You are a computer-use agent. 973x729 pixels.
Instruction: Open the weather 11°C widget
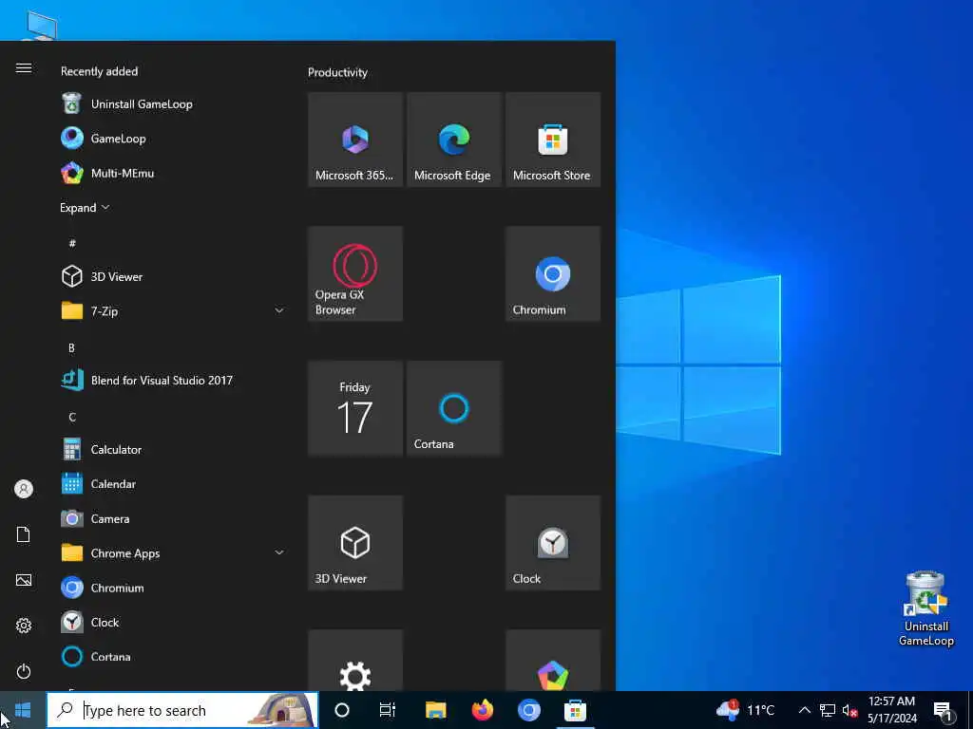(x=746, y=710)
